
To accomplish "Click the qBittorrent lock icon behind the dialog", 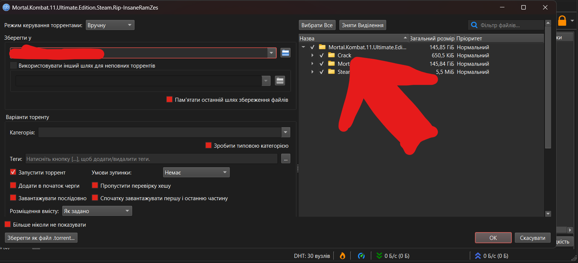I will [562, 21].
